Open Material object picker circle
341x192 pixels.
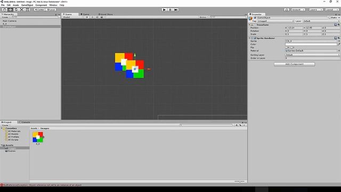tap(339, 51)
